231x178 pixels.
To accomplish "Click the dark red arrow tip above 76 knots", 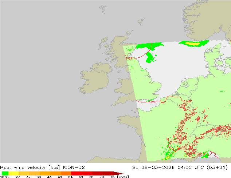I will 119,173.
